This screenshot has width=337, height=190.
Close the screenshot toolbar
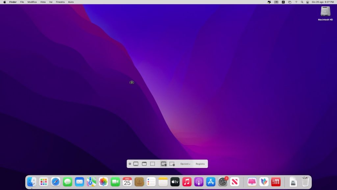click(x=130, y=164)
